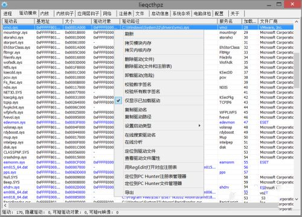Screen dimensions: 302x217
Task: Switch to the 文件 tab
Action: pos(140,13)
